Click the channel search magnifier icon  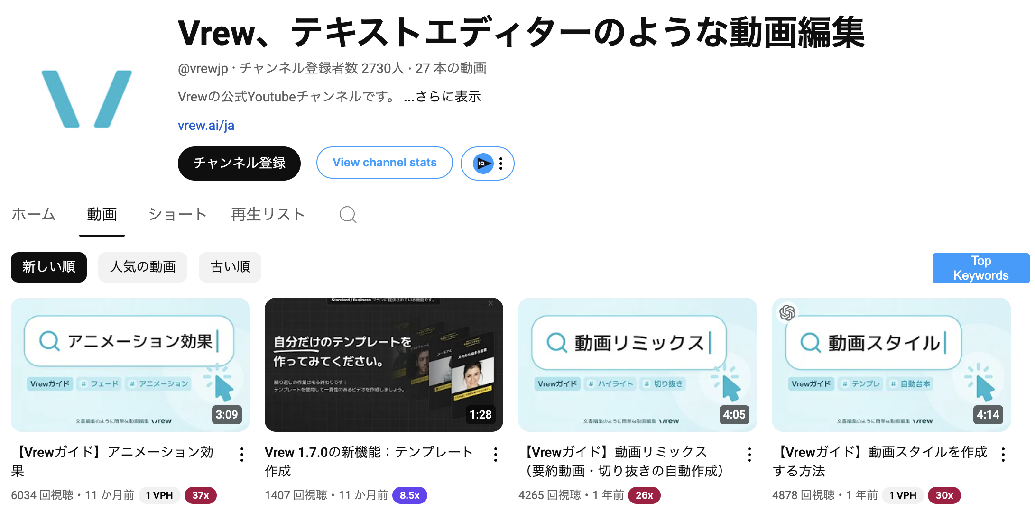pos(348,215)
